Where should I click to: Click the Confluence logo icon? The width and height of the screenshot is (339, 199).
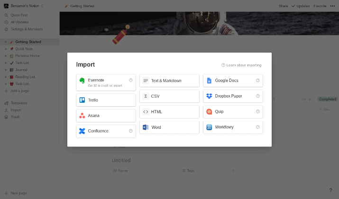82,131
